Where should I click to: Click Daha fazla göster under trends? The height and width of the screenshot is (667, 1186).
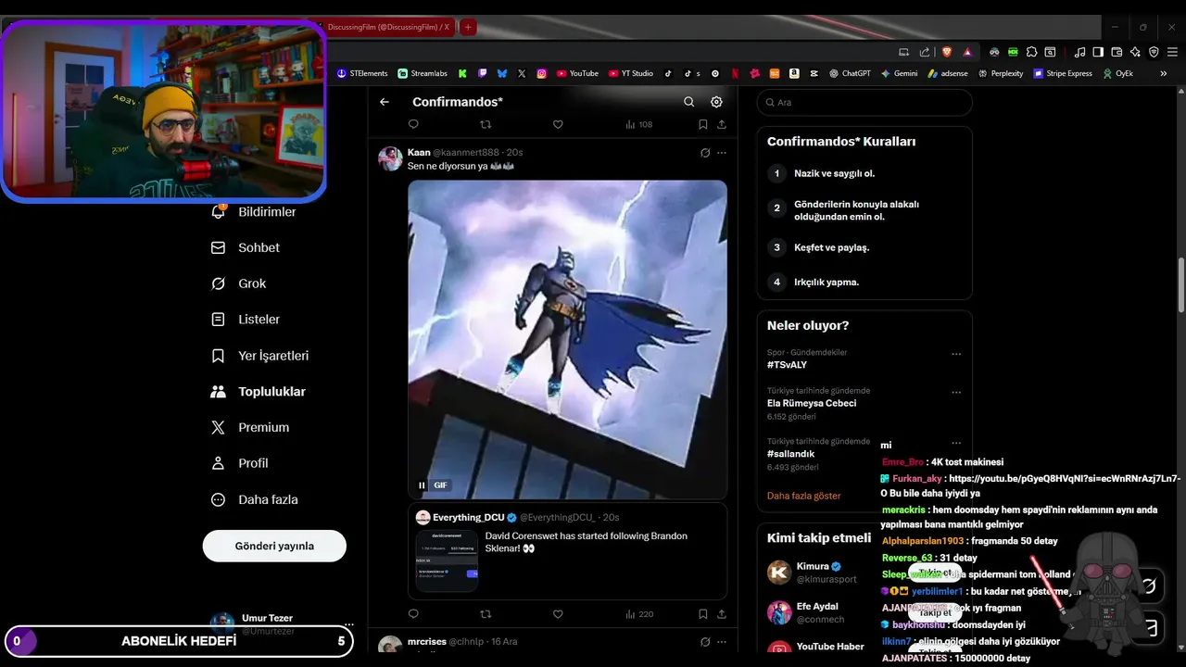tap(803, 496)
